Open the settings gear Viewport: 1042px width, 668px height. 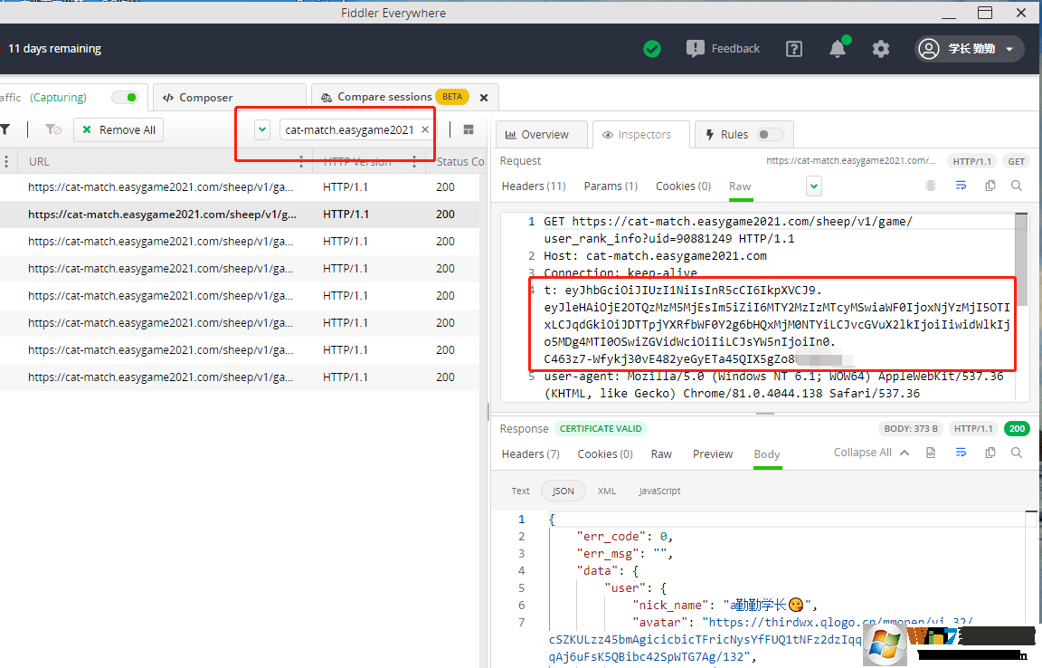[881, 49]
